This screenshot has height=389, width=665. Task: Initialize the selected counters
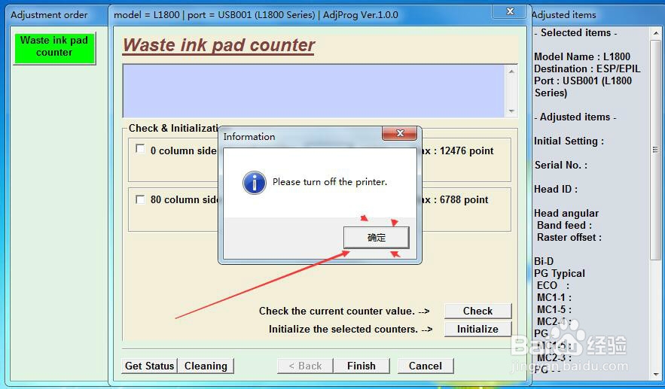pyautogui.click(x=478, y=329)
